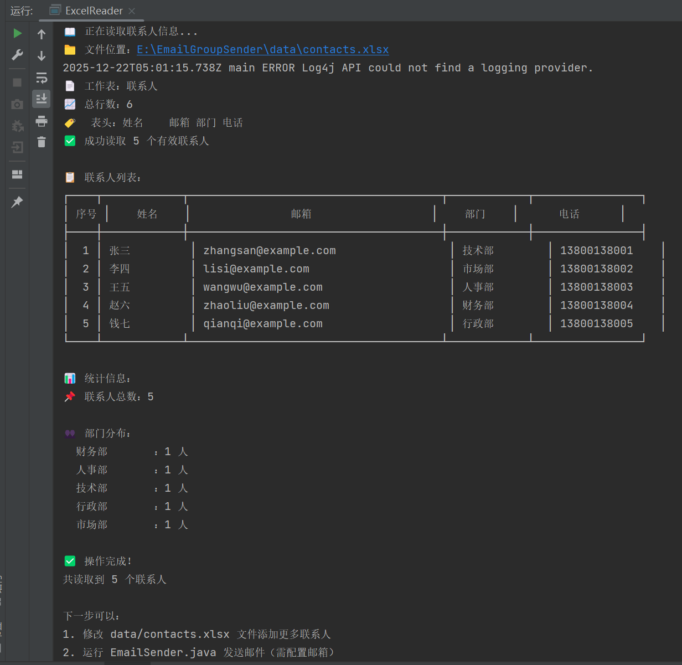The height and width of the screenshot is (665, 682).
Task: Click the ExcelReader tab window icon
Action: (x=55, y=11)
